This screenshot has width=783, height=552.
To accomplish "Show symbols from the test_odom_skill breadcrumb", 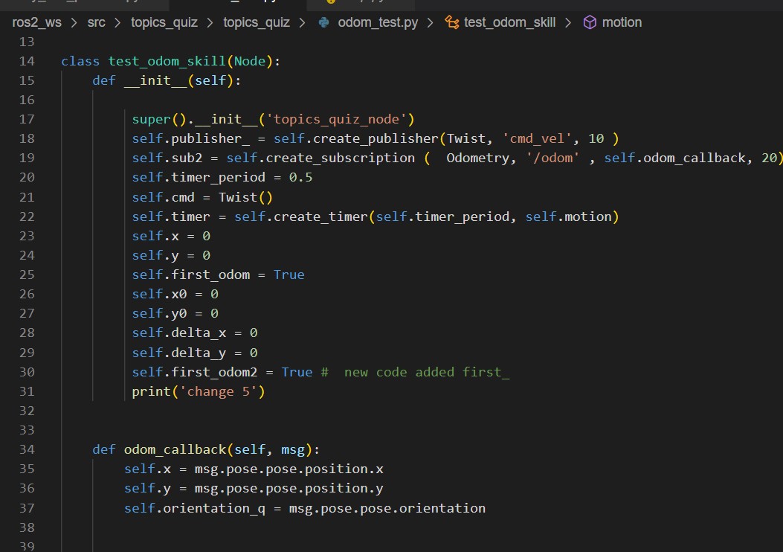I will click(x=509, y=22).
